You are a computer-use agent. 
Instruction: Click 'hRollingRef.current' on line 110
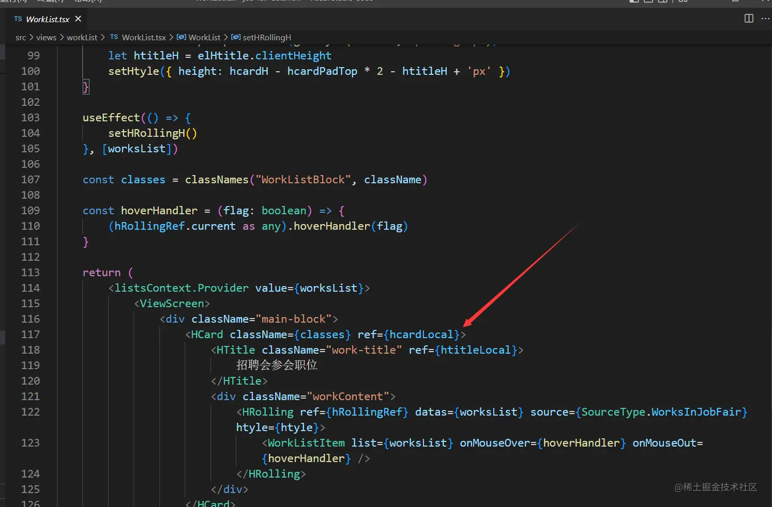(x=175, y=226)
